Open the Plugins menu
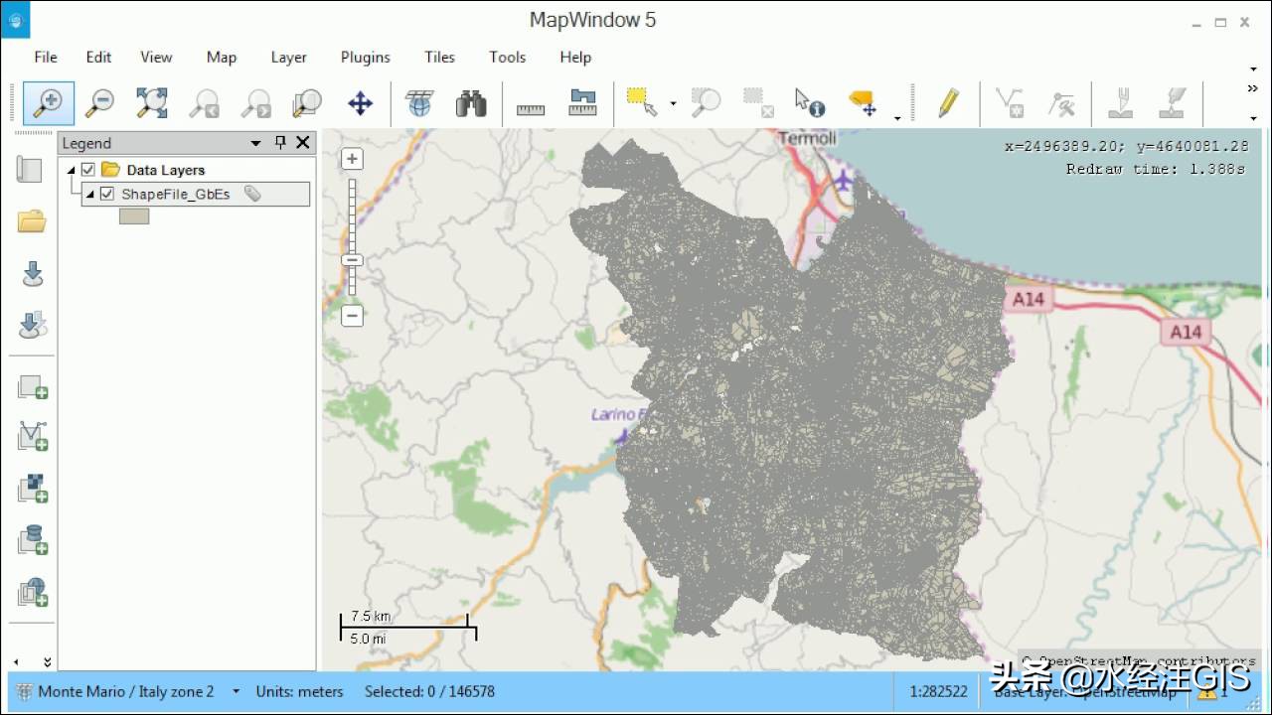 click(x=365, y=58)
